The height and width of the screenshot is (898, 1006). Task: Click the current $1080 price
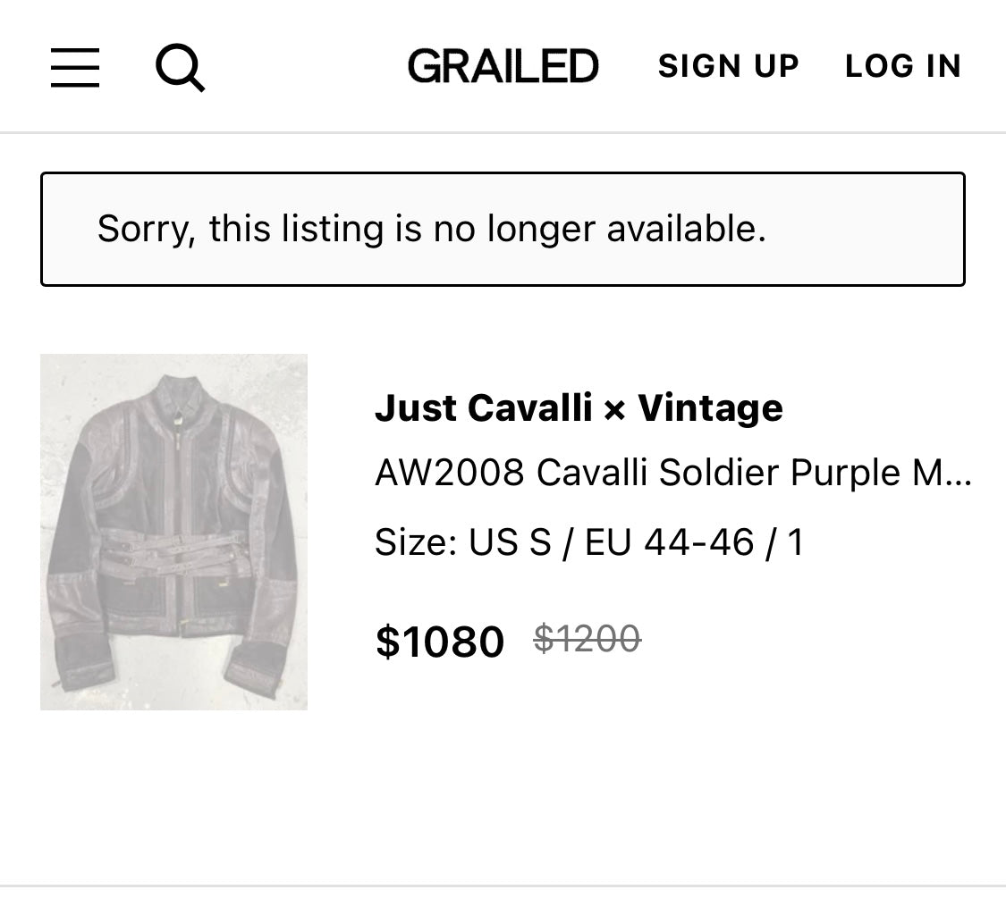point(440,642)
